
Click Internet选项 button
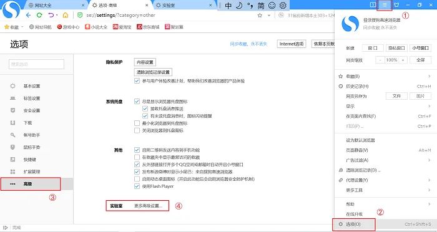pyautogui.click(x=292, y=44)
